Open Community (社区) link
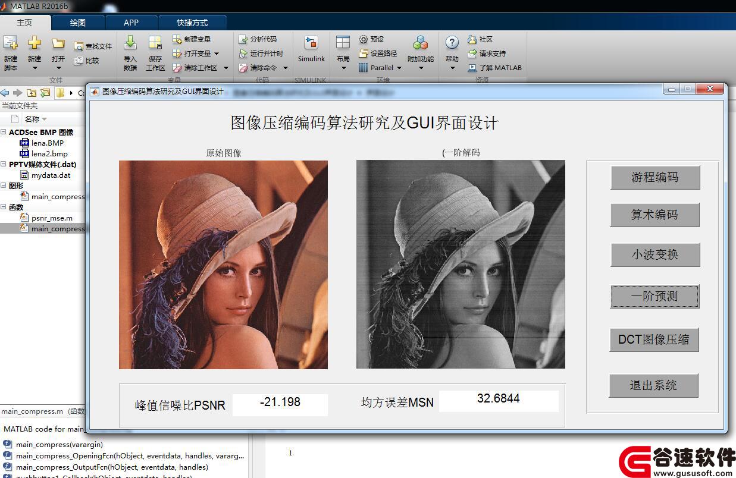736x478 pixels. [x=480, y=39]
